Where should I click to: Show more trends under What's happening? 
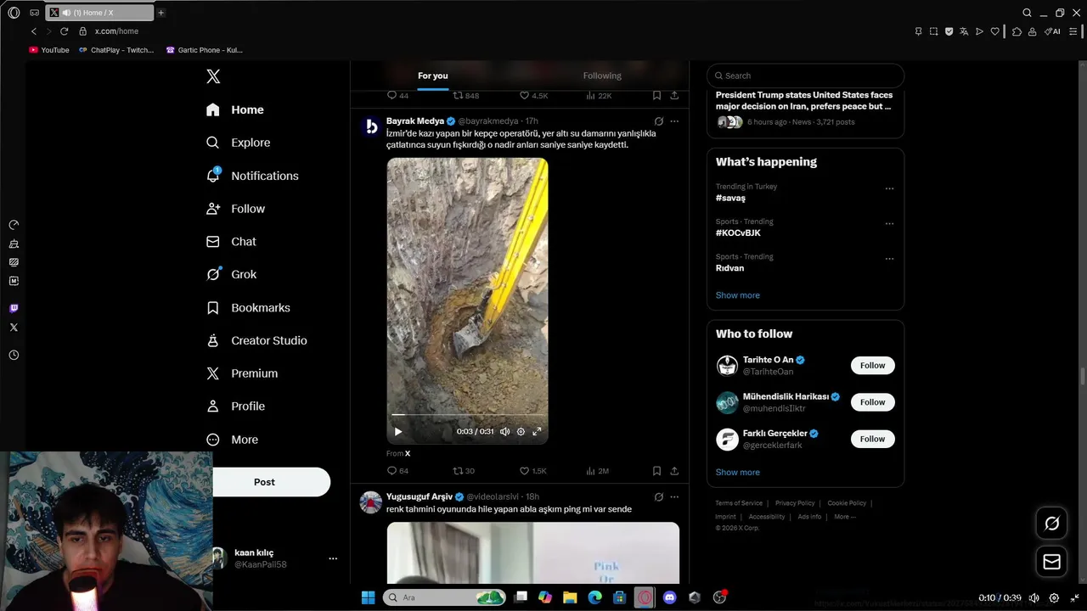tap(737, 295)
